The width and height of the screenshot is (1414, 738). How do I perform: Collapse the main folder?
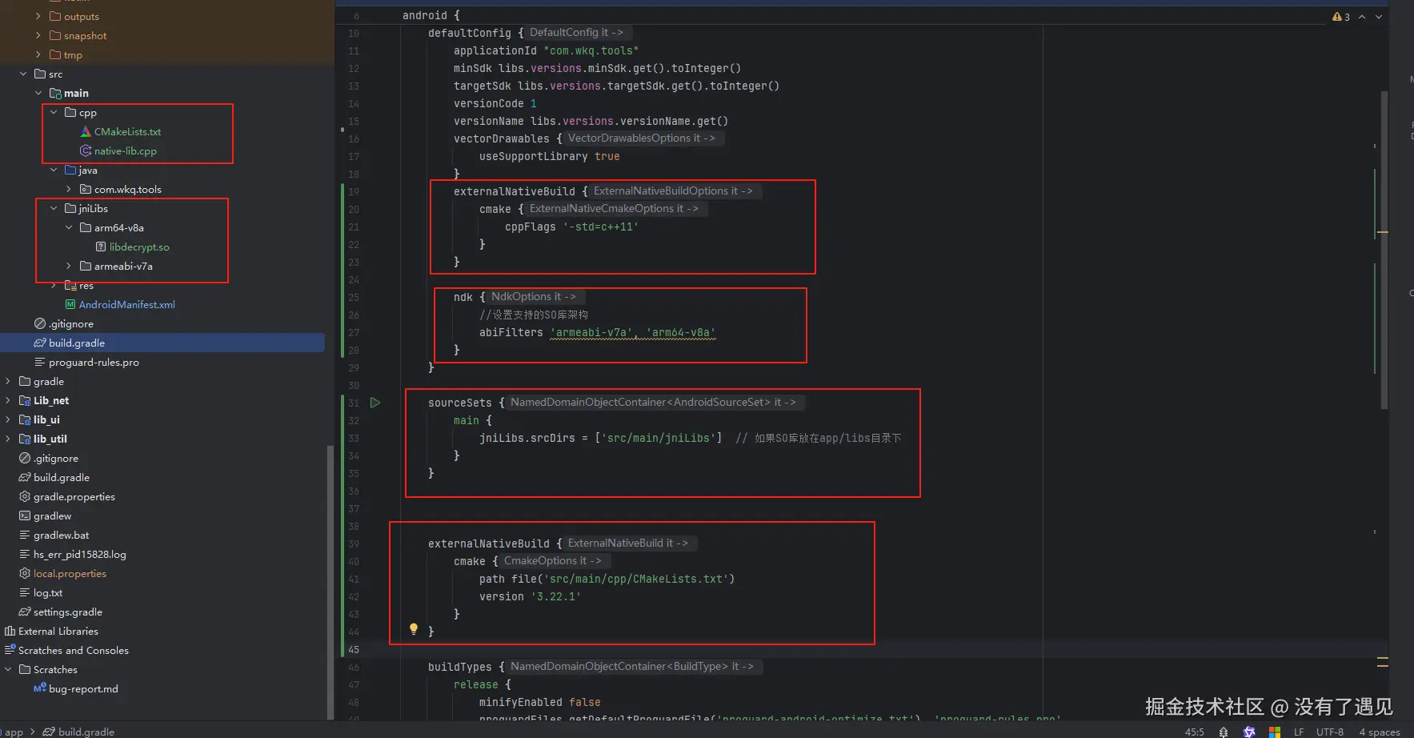click(38, 94)
